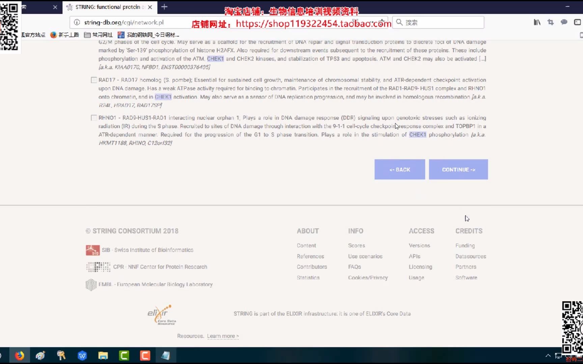The height and width of the screenshot is (364, 583).
Task: Click the SIB Swiss Institute logo
Action: pos(93,250)
